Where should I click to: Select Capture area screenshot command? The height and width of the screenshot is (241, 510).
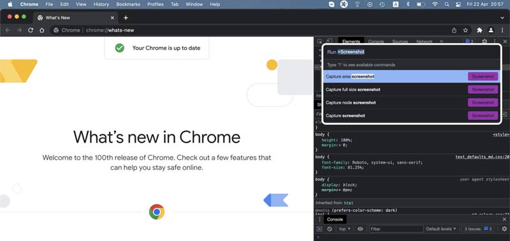pos(411,76)
